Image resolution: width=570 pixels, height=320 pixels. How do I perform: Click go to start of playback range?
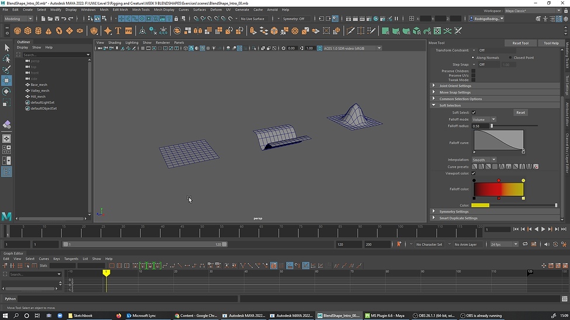coord(516,229)
